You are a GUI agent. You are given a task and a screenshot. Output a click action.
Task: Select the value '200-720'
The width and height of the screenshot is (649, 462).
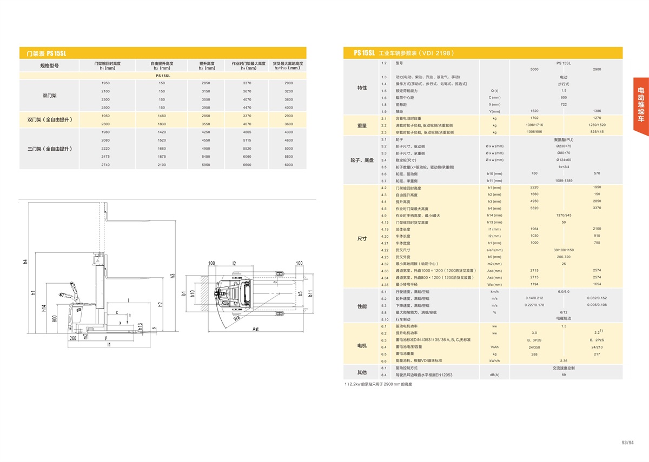(564, 257)
